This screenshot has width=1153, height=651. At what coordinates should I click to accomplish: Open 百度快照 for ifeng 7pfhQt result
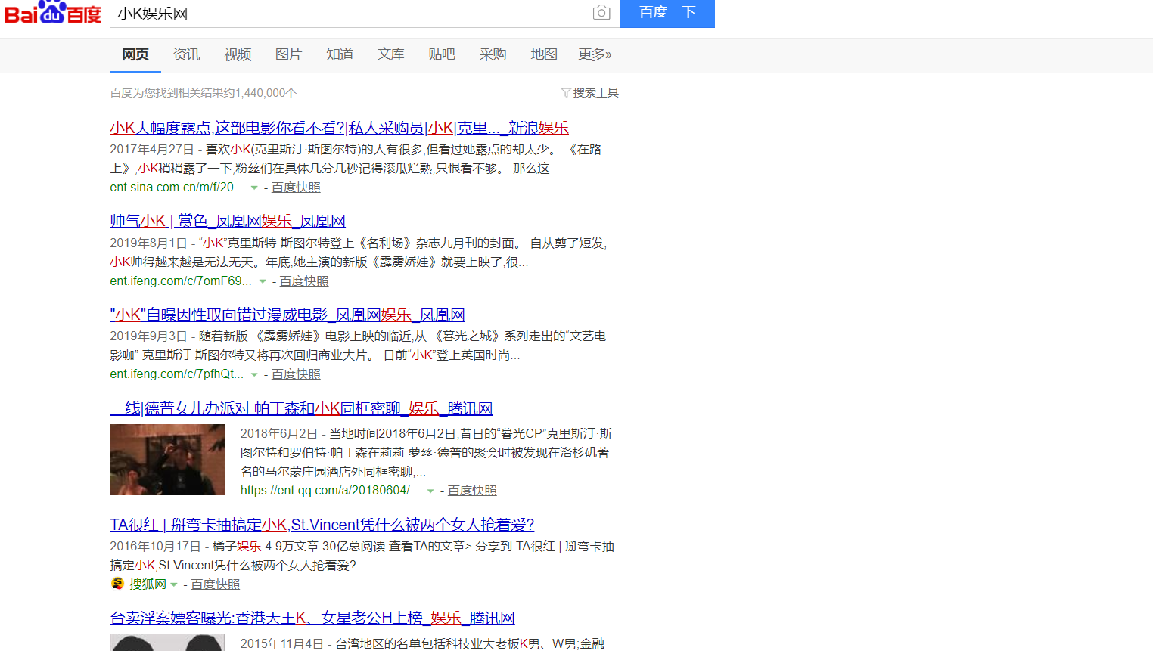coord(296,374)
